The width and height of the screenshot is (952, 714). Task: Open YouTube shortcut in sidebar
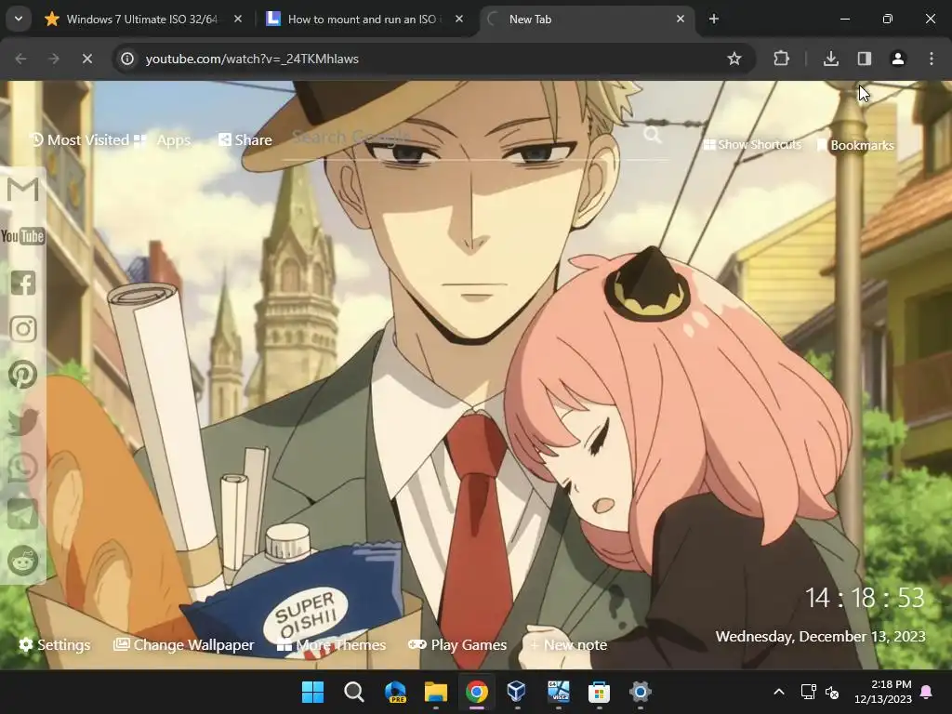[x=23, y=236]
